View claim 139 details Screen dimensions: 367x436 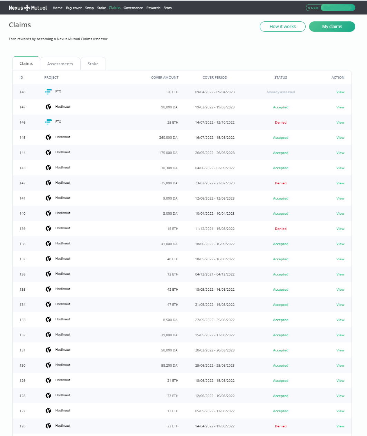pos(340,229)
